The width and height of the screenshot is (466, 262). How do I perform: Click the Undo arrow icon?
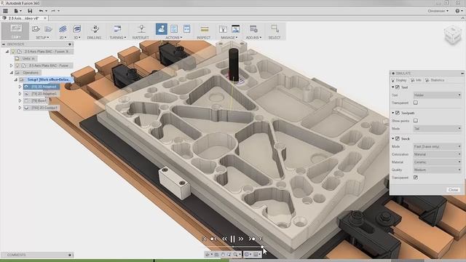coord(41,11)
